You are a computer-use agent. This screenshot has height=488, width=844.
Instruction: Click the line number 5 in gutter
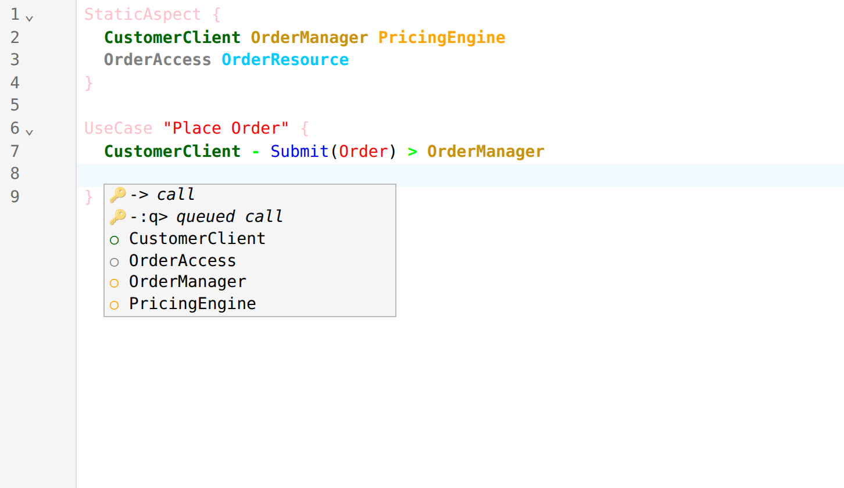15,105
